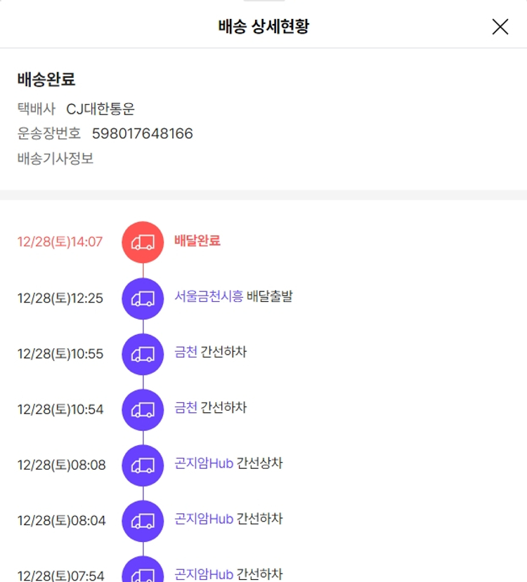The width and height of the screenshot is (527, 582).
Task: Close the 배송 상세현황 dialog
Action: [x=500, y=27]
